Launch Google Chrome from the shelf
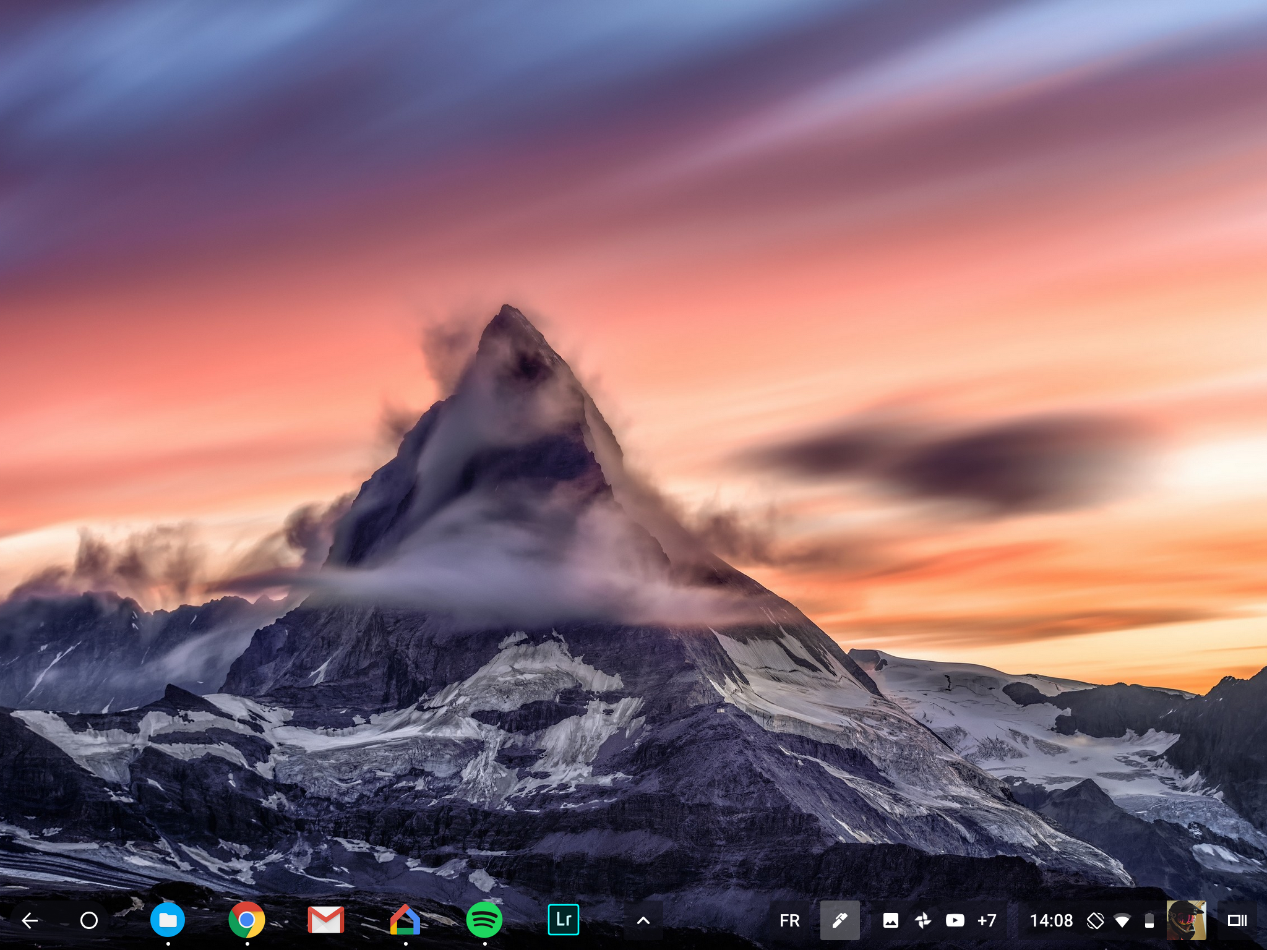 [x=247, y=920]
